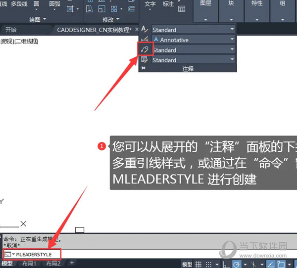
Task: Click the 标注 dimension tool
Action: point(168,4)
